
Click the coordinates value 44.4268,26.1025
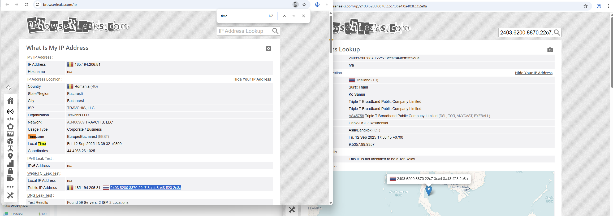click(x=81, y=151)
